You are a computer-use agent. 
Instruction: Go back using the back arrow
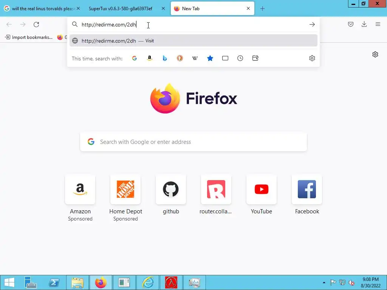[9, 25]
